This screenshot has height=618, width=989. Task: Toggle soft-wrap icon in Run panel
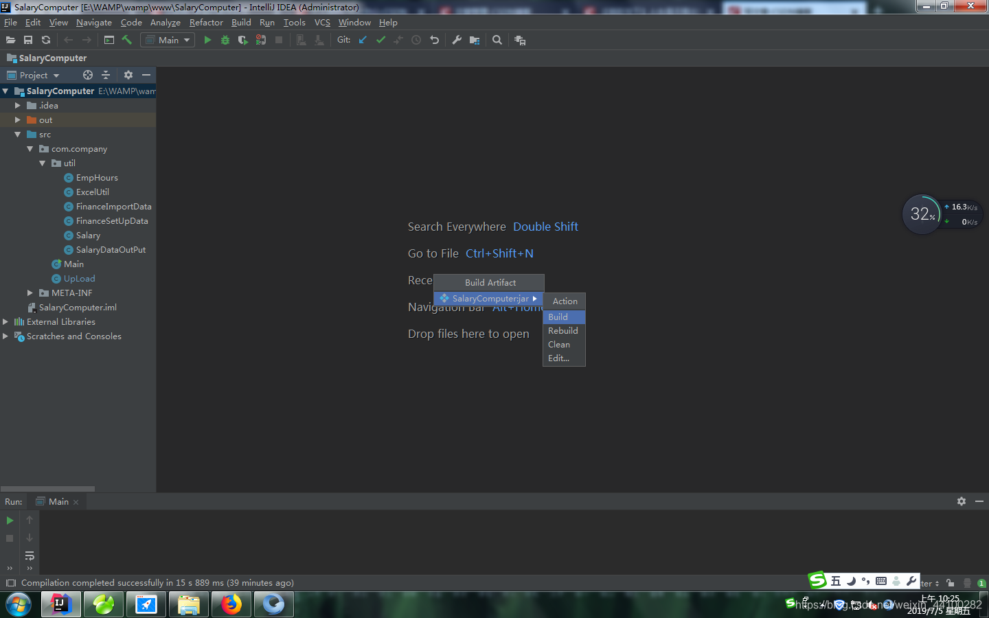tap(30, 556)
